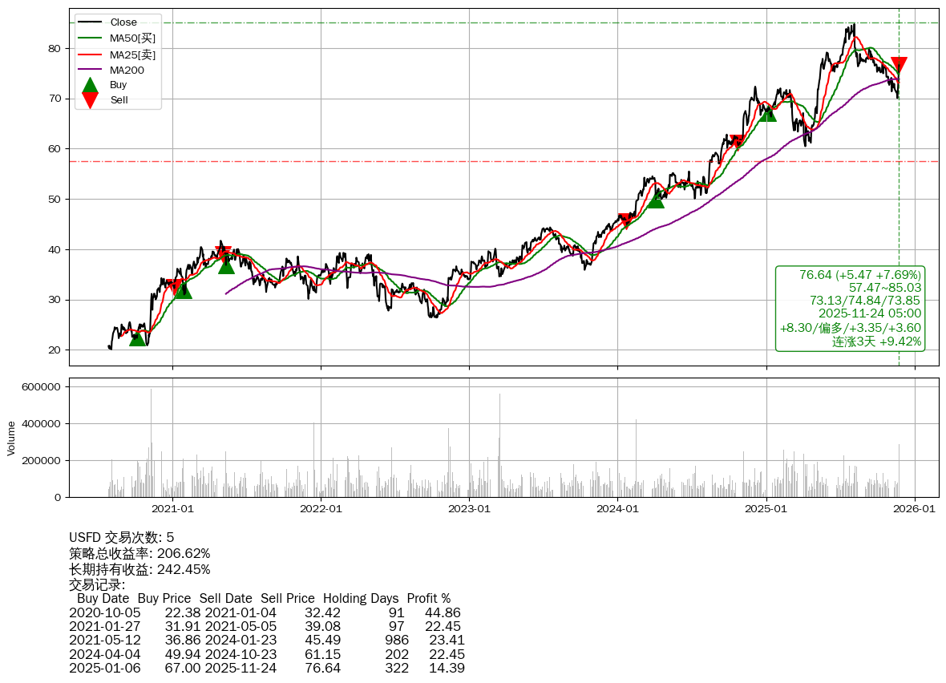Click the green buy marker at 2025-01
The width and height of the screenshot is (946, 683).
pyautogui.click(x=767, y=113)
